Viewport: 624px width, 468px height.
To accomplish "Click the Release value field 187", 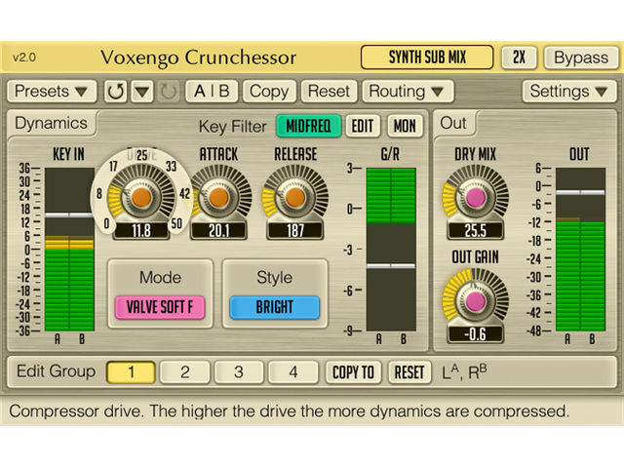I will click(294, 231).
